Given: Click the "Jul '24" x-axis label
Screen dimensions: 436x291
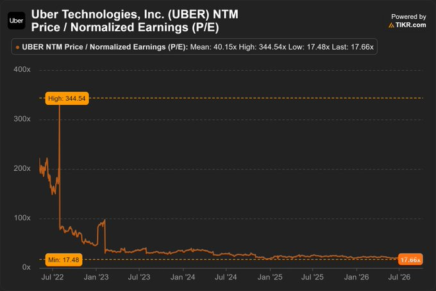Looking at the screenshot, I should coord(226,277).
